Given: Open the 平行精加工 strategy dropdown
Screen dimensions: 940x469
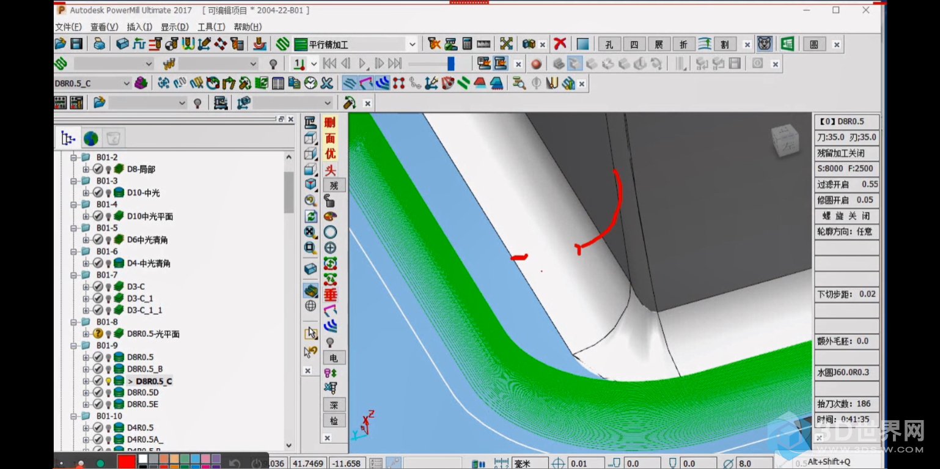Looking at the screenshot, I should tap(412, 44).
